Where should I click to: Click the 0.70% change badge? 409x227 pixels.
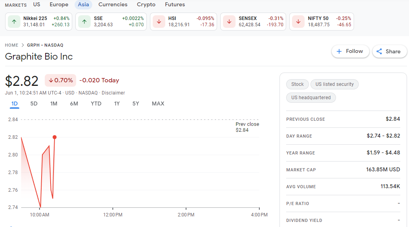click(60, 80)
